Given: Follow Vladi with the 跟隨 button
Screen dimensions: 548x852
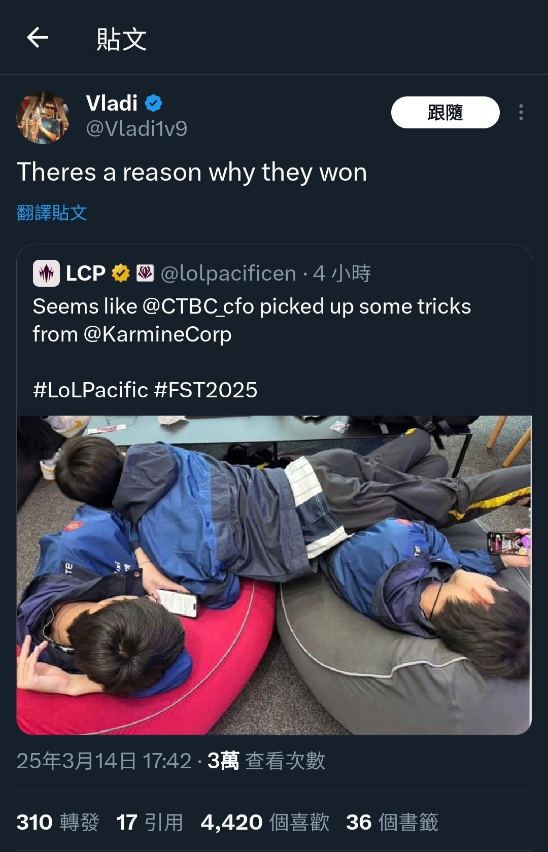Looking at the screenshot, I should tap(445, 112).
